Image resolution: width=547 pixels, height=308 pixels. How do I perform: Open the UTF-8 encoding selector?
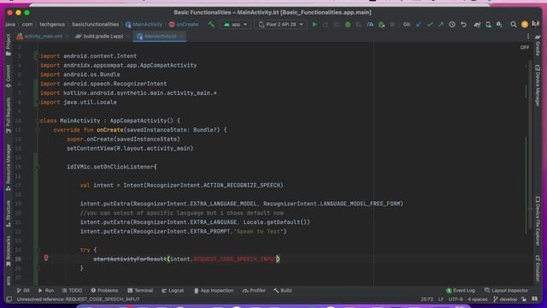(456, 299)
